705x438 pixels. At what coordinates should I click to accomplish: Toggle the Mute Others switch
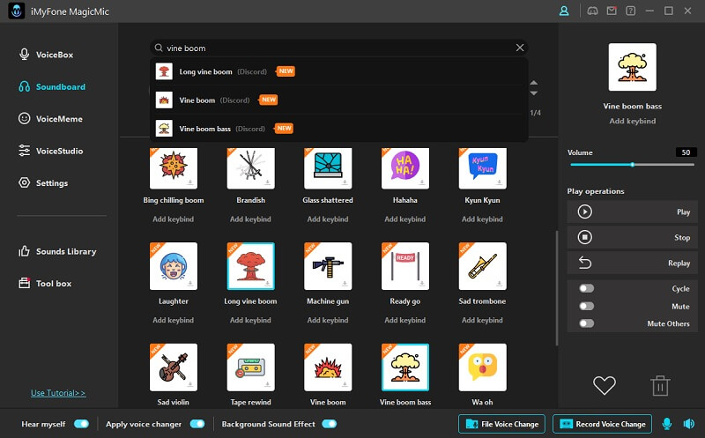click(587, 323)
